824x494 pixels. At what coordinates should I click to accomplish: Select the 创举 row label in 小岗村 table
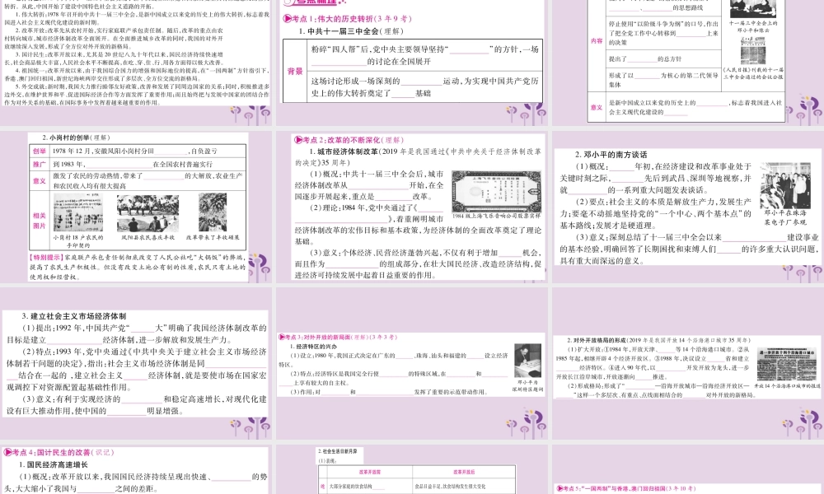[40, 151]
